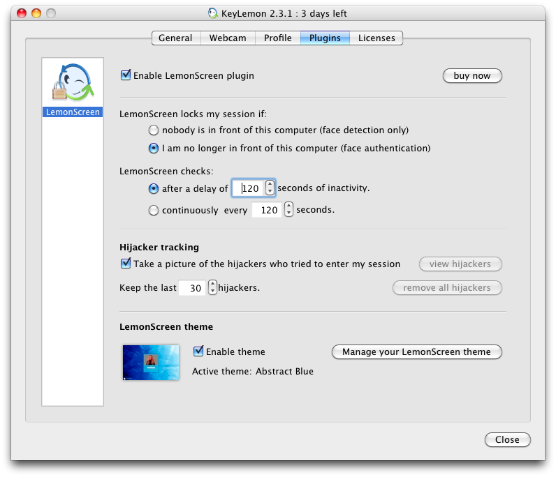
Task: Adjust the inactivity delay stepper arrows
Action: coord(270,188)
